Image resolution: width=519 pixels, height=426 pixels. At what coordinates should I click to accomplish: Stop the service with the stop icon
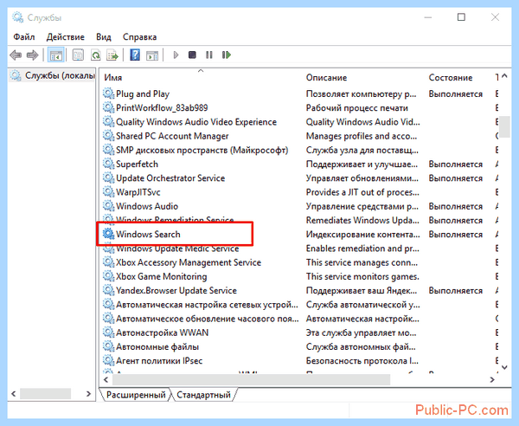192,55
